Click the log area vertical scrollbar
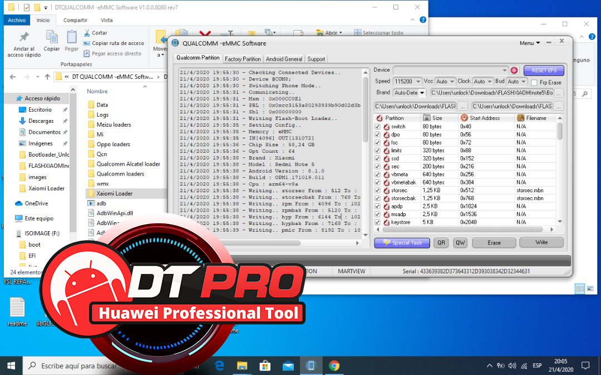Viewport: 601px width, 375px height. pyautogui.click(x=365, y=153)
